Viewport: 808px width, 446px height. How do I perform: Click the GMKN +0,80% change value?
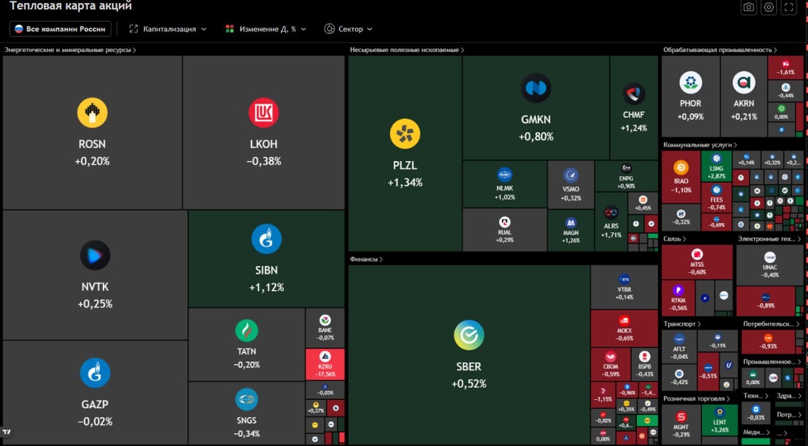click(x=536, y=137)
